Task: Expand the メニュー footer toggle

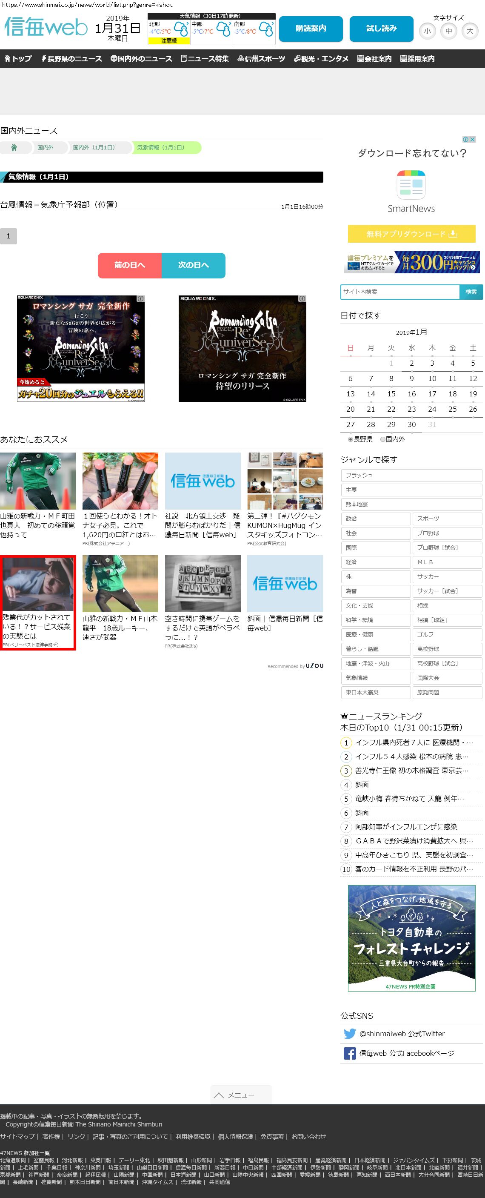Action: pos(241,1095)
